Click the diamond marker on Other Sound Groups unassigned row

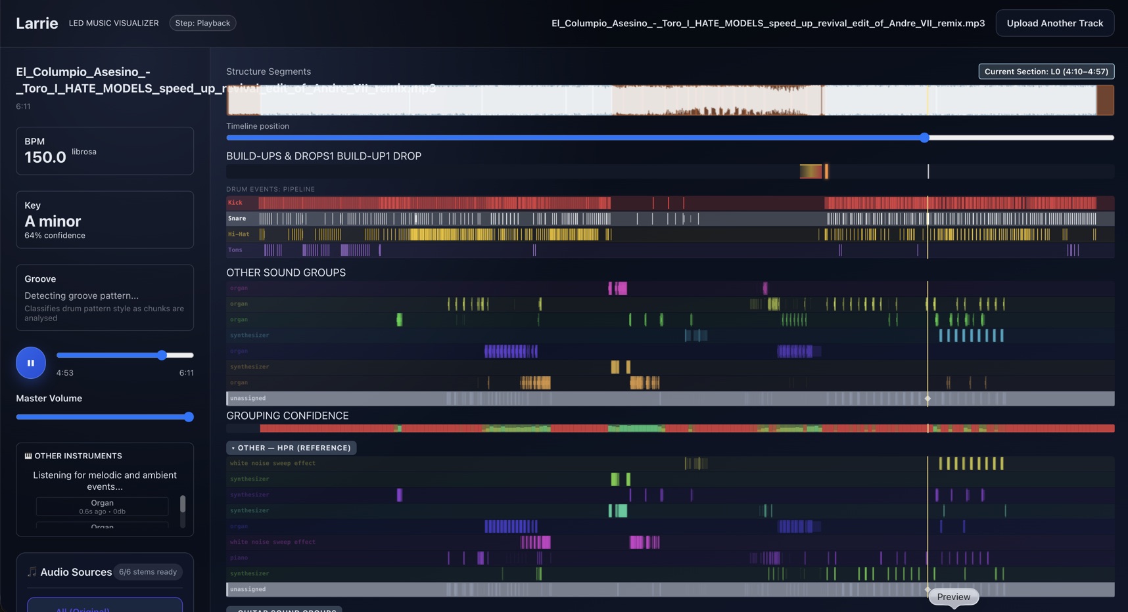(x=928, y=399)
